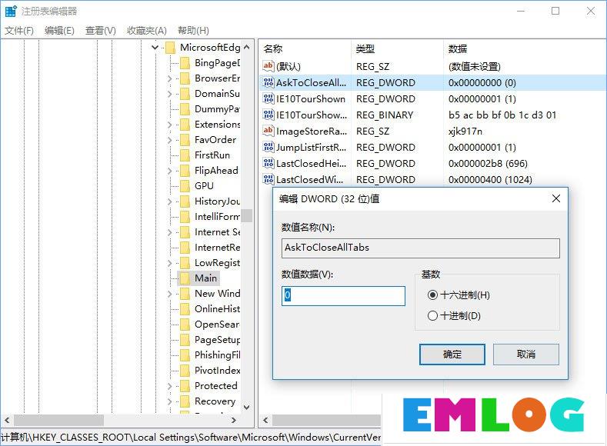Open the 帮助(H) menu
Screen dimensions: 607x446
pyautogui.click(x=193, y=31)
